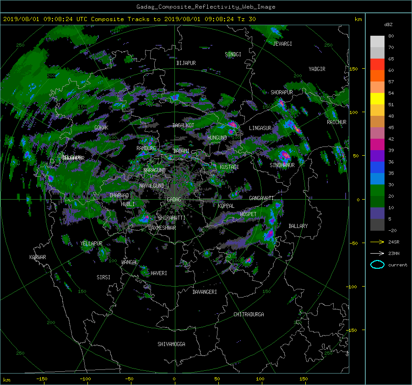Choose the light gray 70-80 dBZ swatch
This screenshot has height=385, width=412.
[377, 42]
